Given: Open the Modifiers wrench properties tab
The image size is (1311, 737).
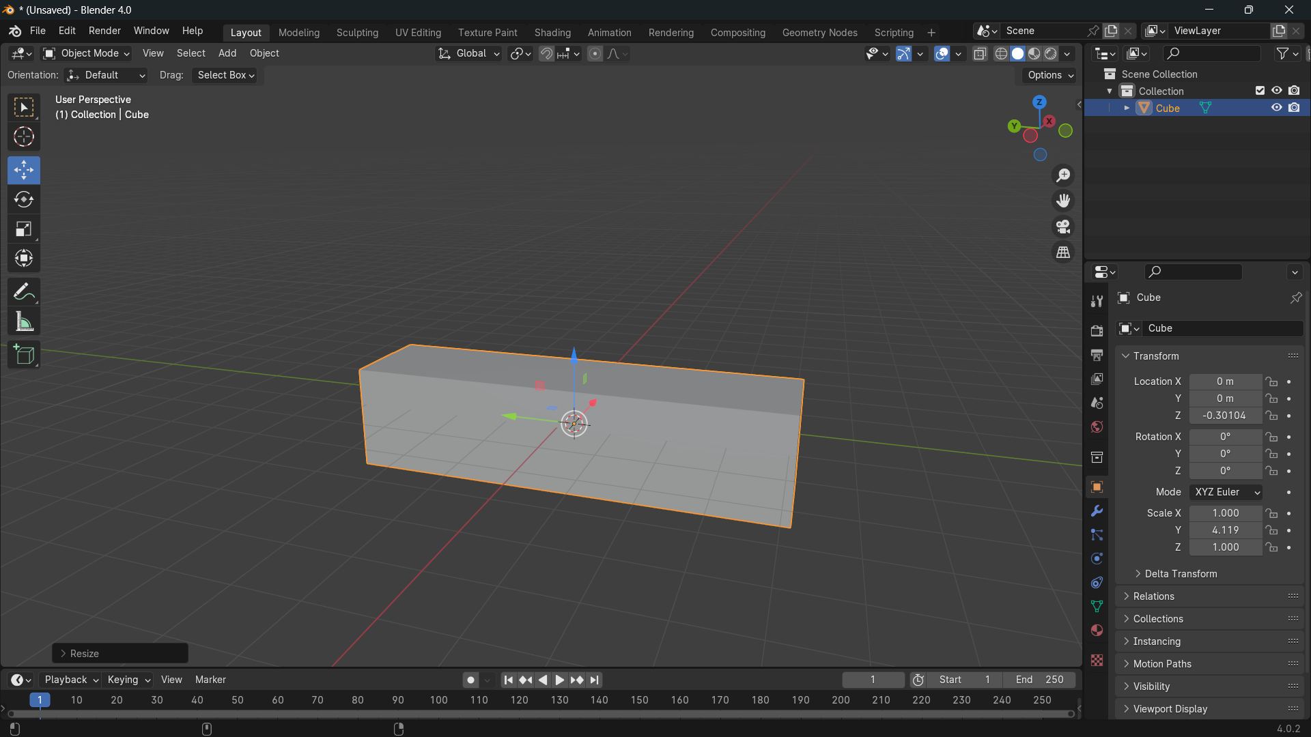Looking at the screenshot, I should pyautogui.click(x=1097, y=511).
